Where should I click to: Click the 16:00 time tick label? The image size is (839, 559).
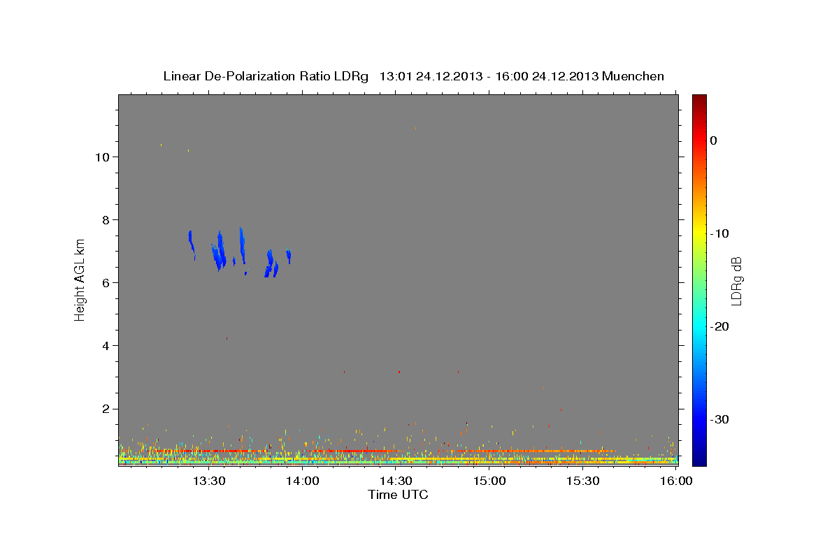tap(675, 481)
